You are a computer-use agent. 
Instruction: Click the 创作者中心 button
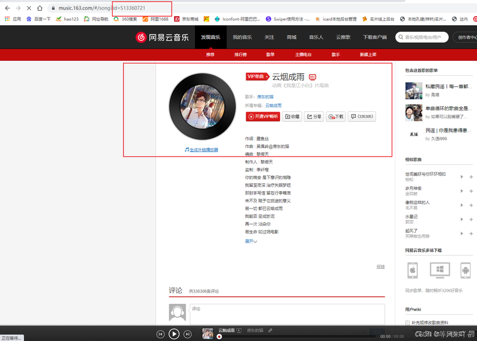point(466,37)
